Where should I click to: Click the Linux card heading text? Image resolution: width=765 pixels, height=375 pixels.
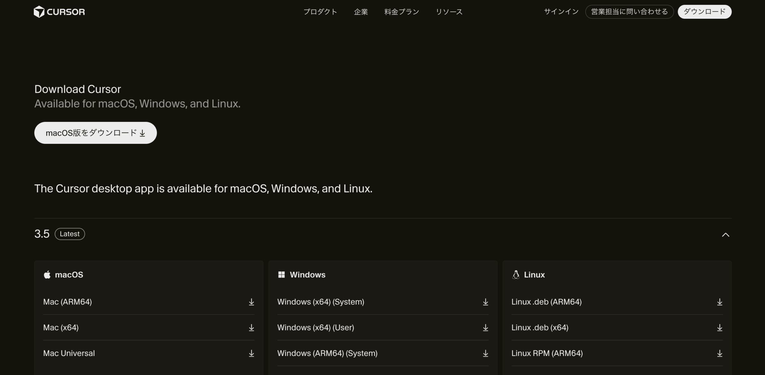534,275
